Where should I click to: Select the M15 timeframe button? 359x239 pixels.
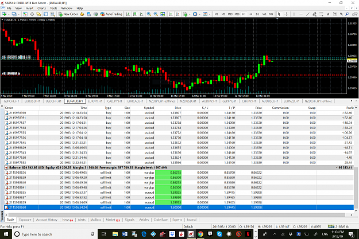click(230, 14)
